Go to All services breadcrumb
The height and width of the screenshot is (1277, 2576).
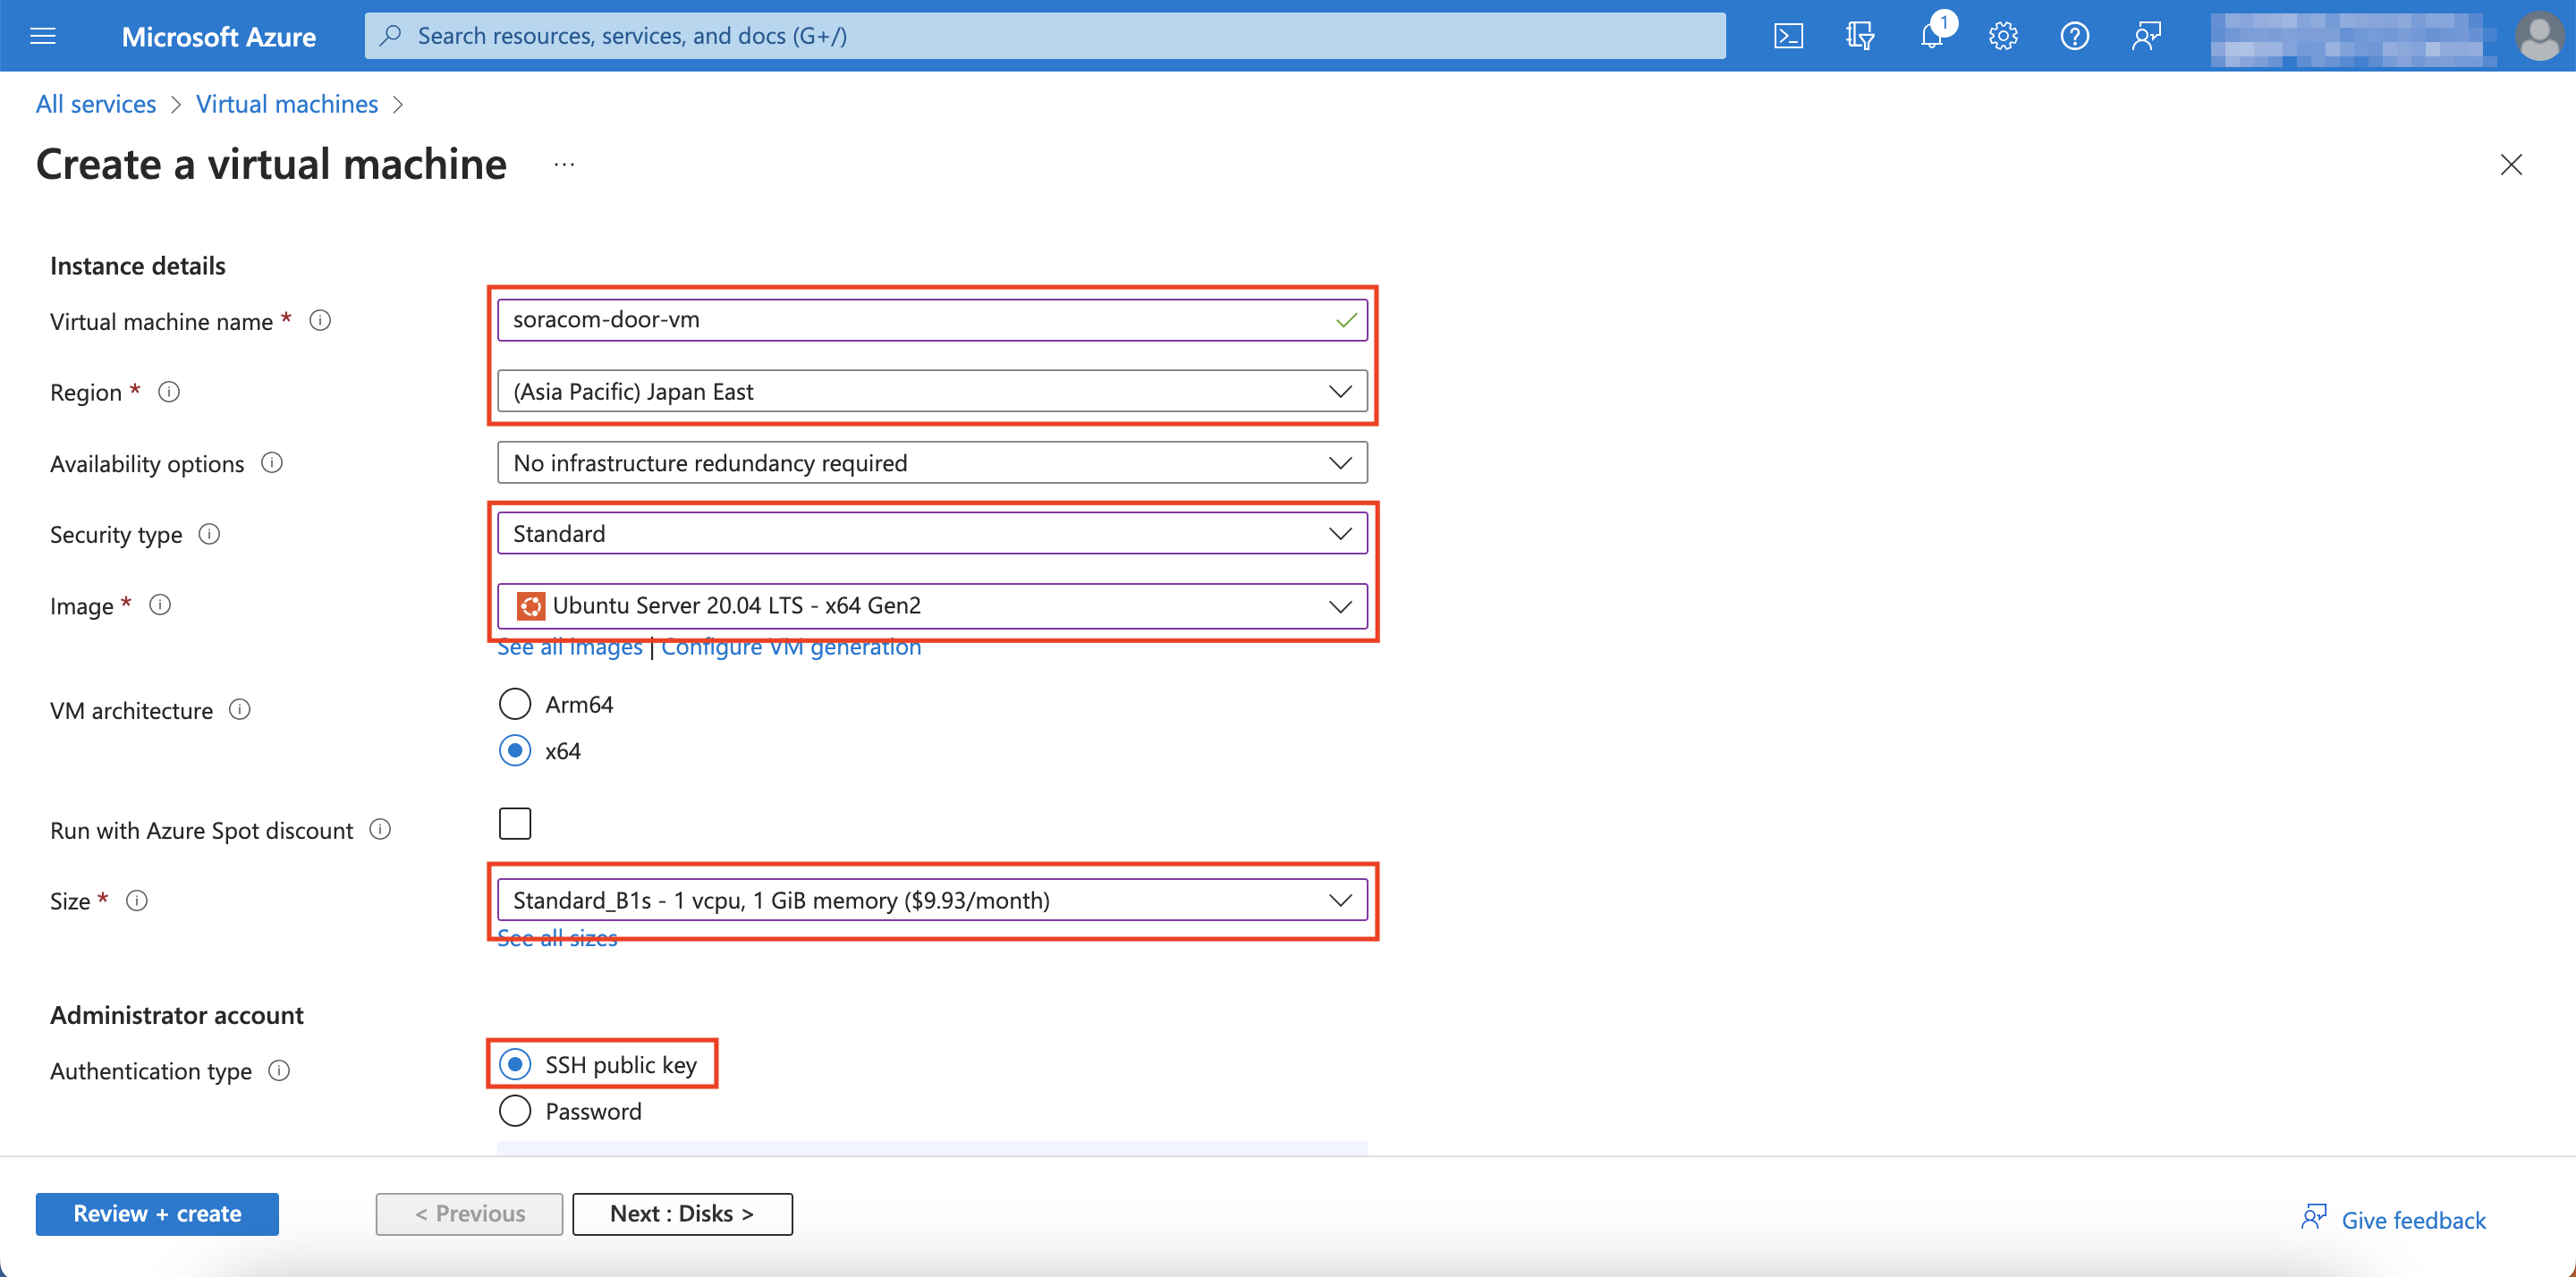coord(95,103)
